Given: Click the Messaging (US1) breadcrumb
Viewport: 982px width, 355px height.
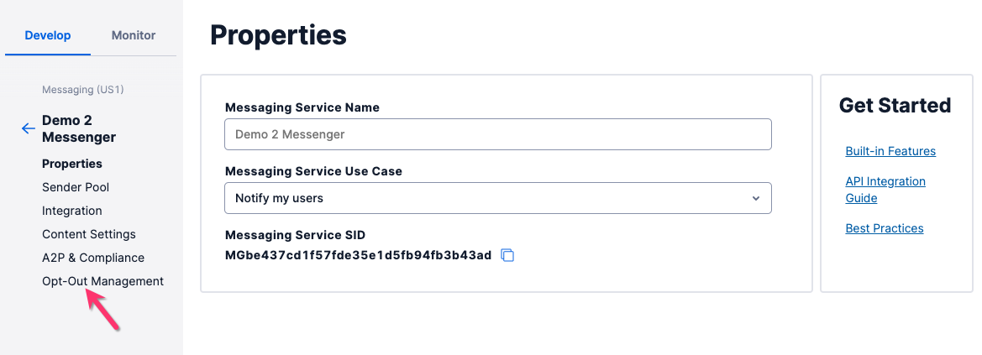Looking at the screenshot, I should (83, 89).
